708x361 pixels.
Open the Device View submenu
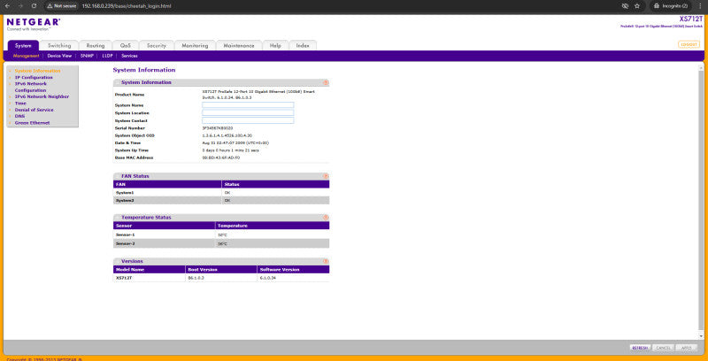[59, 56]
